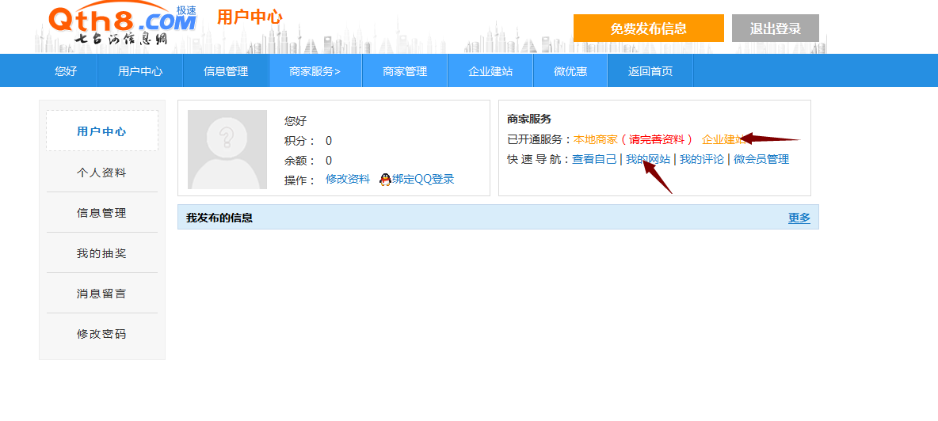Click the 修改资料 link beside 操作
938x421 pixels.
(348, 179)
